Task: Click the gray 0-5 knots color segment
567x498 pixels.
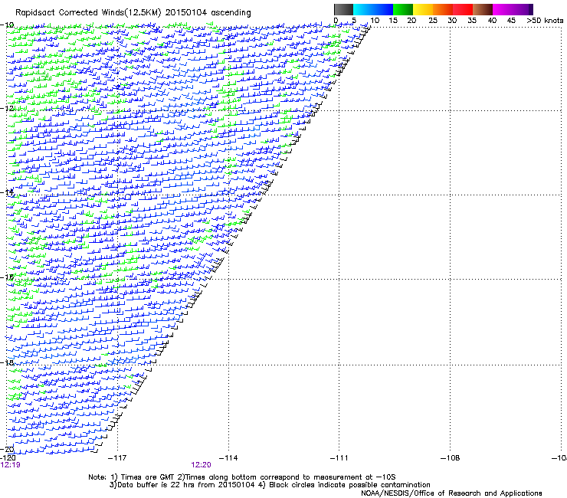Action: point(343,9)
